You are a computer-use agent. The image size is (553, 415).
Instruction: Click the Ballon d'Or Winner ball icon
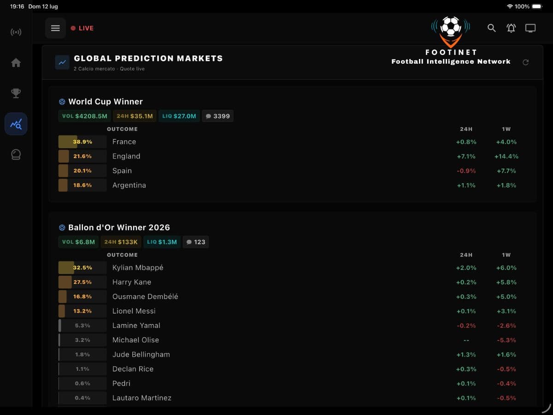62,228
